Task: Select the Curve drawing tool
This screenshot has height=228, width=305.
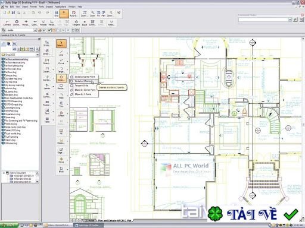Action: click(61, 61)
